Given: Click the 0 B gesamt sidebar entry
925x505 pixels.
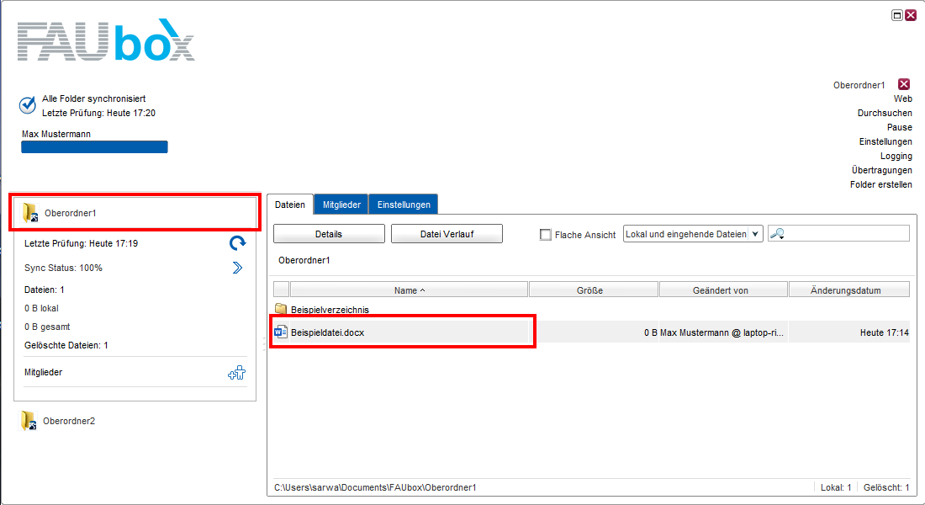Looking at the screenshot, I should tap(47, 327).
